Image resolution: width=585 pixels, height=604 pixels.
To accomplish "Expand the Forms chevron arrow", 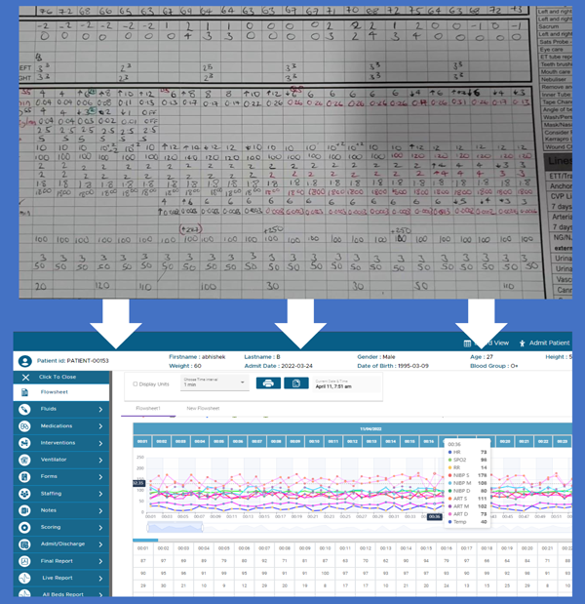I will pos(100,477).
